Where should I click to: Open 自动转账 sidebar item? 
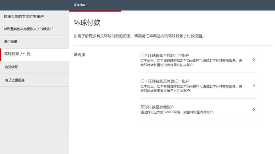pos(34,67)
